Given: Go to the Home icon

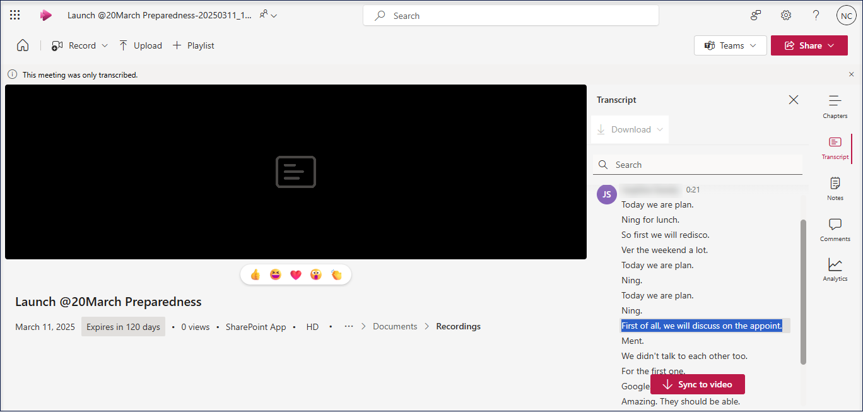Looking at the screenshot, I should pos(23,45).
